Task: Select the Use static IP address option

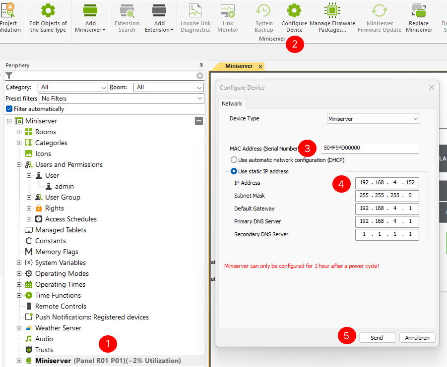Action: coord(234,171)
